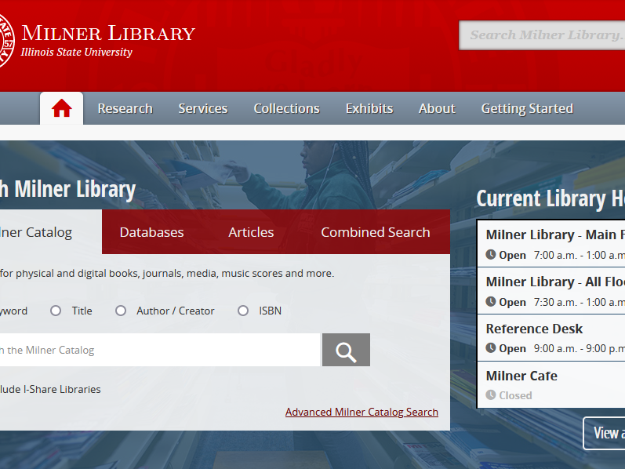Viewport: 625px width, 469px height.
Task: Select the ISBN radio button
Action: pyautogui.click(x=243, y=311)
